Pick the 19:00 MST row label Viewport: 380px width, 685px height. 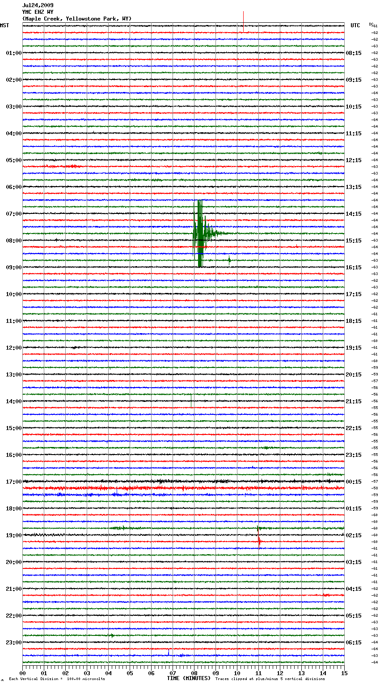tap(14, 535)
